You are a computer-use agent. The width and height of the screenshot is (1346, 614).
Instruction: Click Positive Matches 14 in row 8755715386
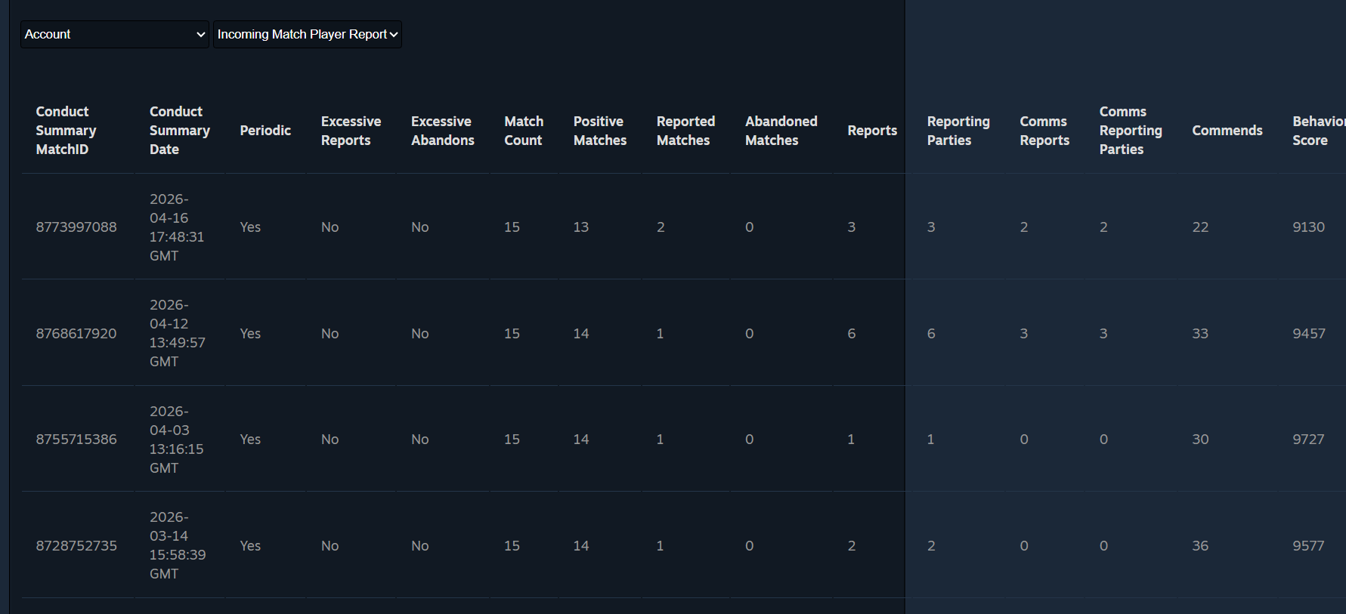pos(581,440)
